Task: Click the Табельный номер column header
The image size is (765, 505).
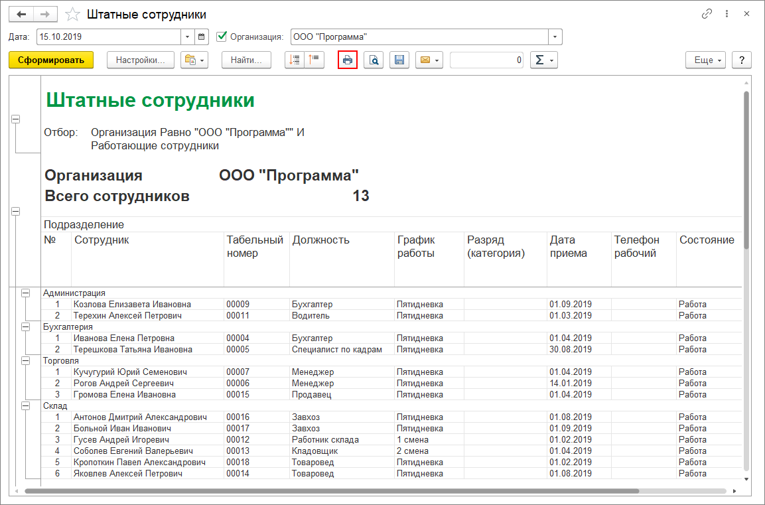Action: tap(257, 259)
